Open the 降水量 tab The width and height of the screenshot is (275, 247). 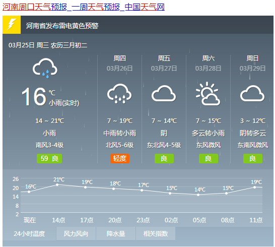click(x=116, y=233)
